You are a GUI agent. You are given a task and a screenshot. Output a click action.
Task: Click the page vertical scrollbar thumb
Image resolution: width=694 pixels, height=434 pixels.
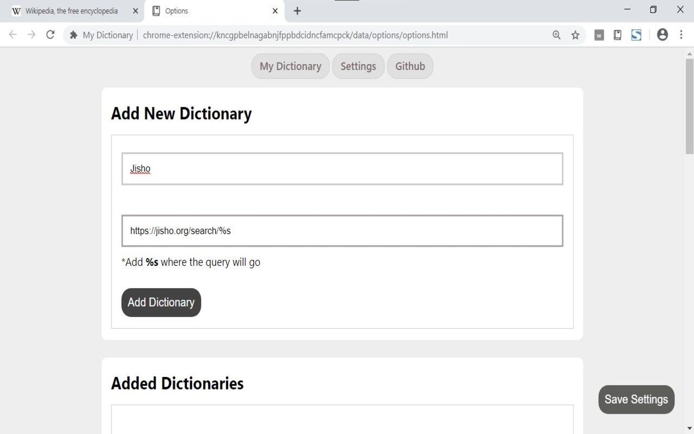click(690, 106)
